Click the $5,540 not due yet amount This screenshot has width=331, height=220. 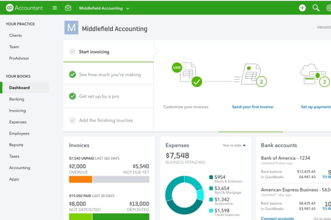coord(141,166)
